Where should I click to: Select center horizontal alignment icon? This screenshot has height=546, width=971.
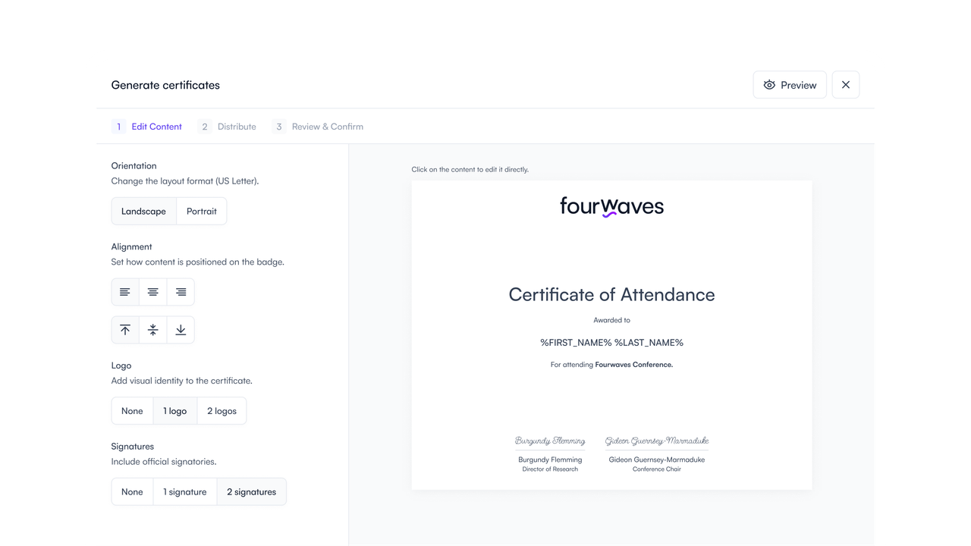(153, 292)
